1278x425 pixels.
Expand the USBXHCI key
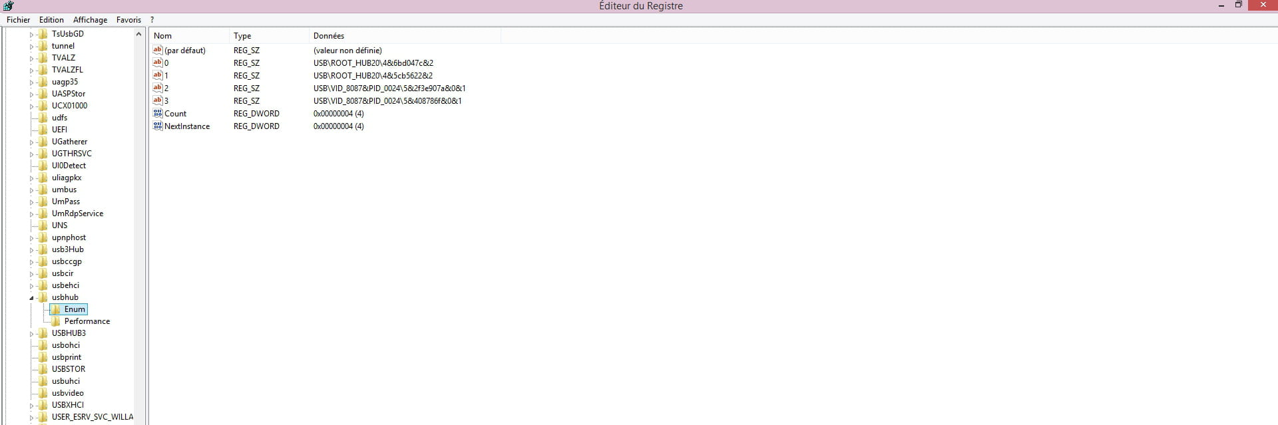click(31, 406)
